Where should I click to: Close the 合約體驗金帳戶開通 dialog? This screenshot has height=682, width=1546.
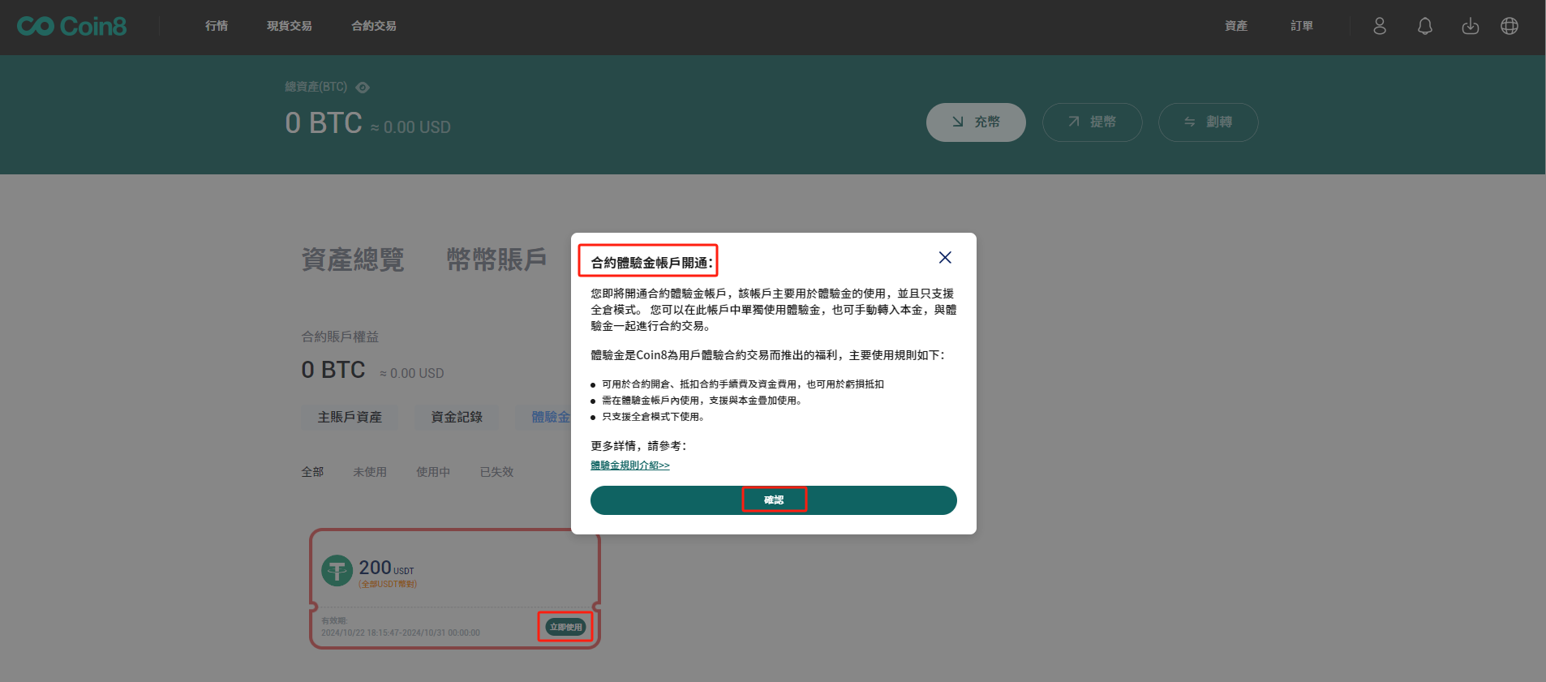944,257
